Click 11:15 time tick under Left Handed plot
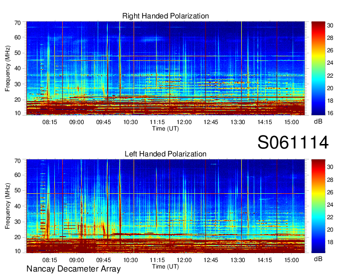 tap(157, 260)
